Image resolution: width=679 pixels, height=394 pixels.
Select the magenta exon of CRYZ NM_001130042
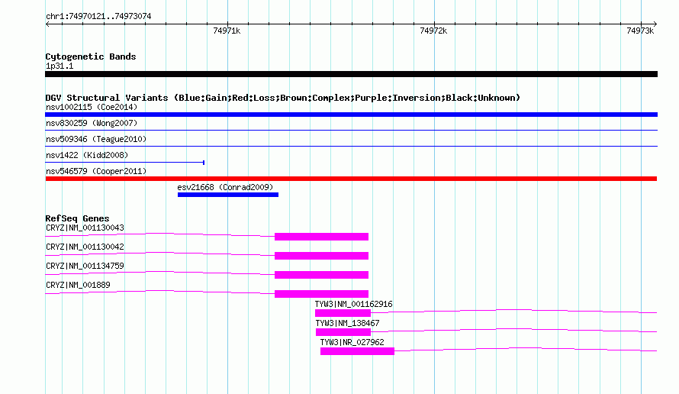pos(321,256)
